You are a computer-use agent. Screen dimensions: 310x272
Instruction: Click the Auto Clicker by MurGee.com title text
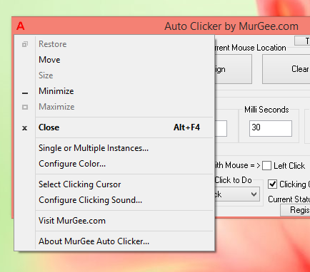point(231,26)
